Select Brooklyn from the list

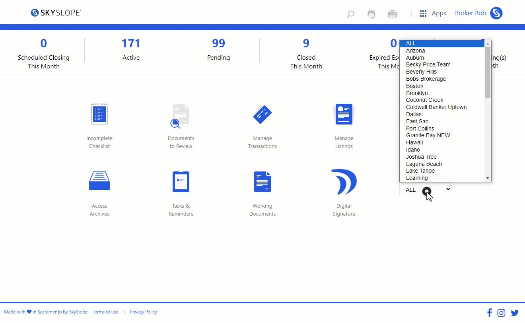(442, 93)
